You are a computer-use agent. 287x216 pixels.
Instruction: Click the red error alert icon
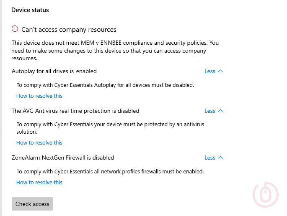15,29
